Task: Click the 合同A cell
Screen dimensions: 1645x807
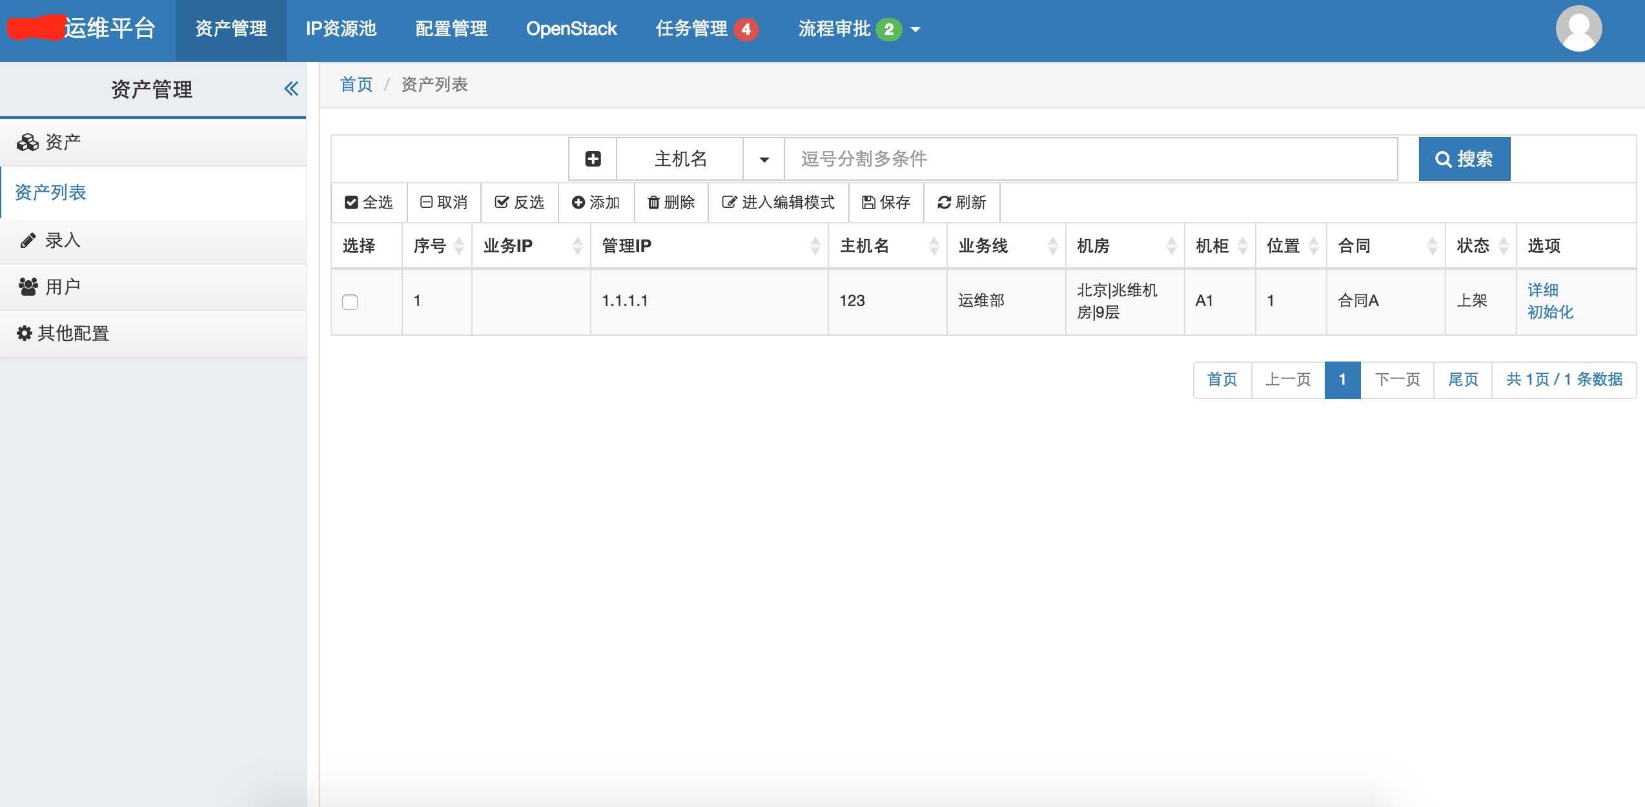Action: pyautogui.click(x=1385, y=301)
